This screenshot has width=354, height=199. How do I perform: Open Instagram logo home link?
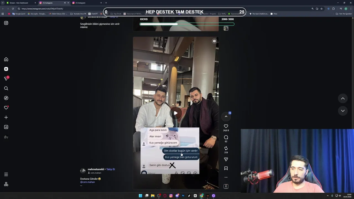pyautogui.click(x=6, y=23)
